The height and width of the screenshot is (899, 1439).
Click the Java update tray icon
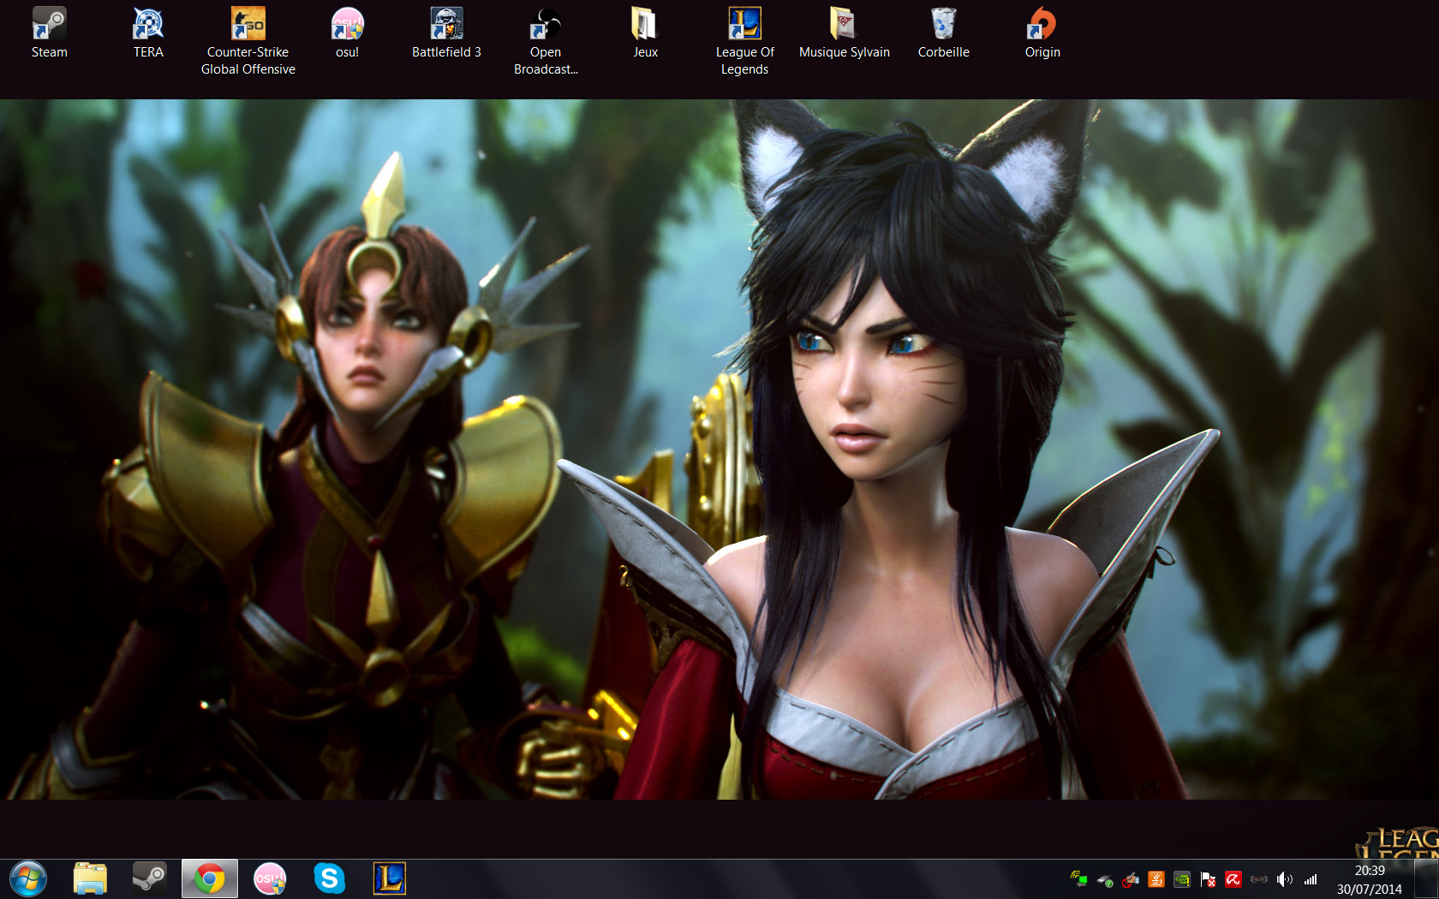[x=1156, y=878]
